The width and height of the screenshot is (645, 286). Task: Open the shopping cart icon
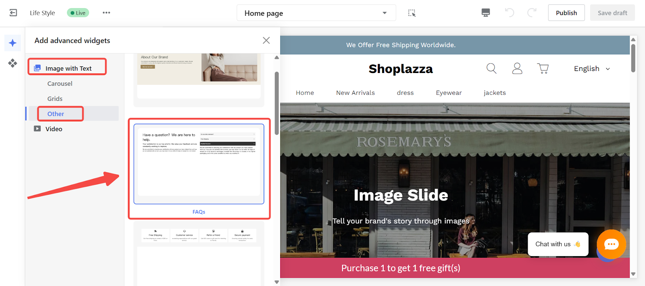[543, 69]
